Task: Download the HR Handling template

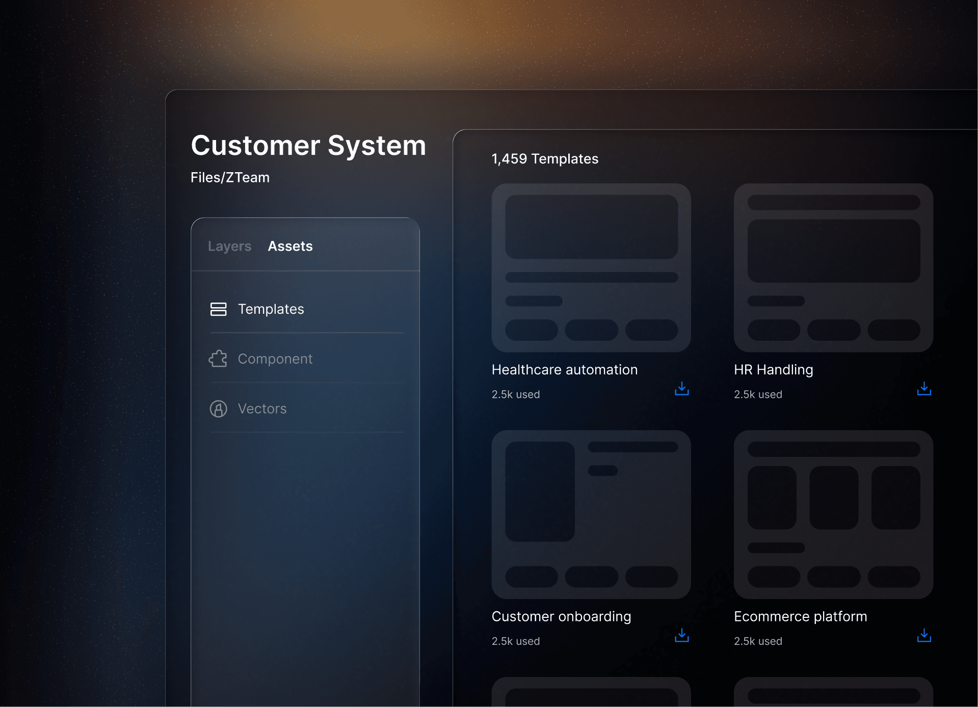Action: point(923,389)
